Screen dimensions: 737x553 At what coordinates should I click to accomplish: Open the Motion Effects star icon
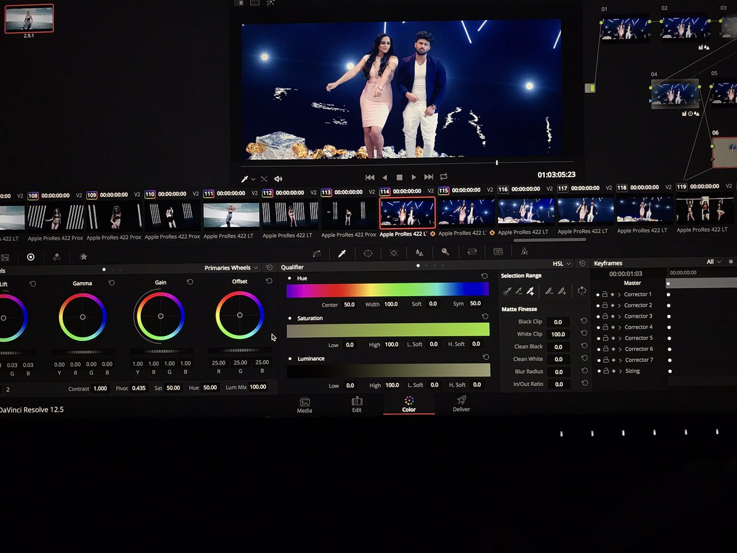[x=84, y=256]
